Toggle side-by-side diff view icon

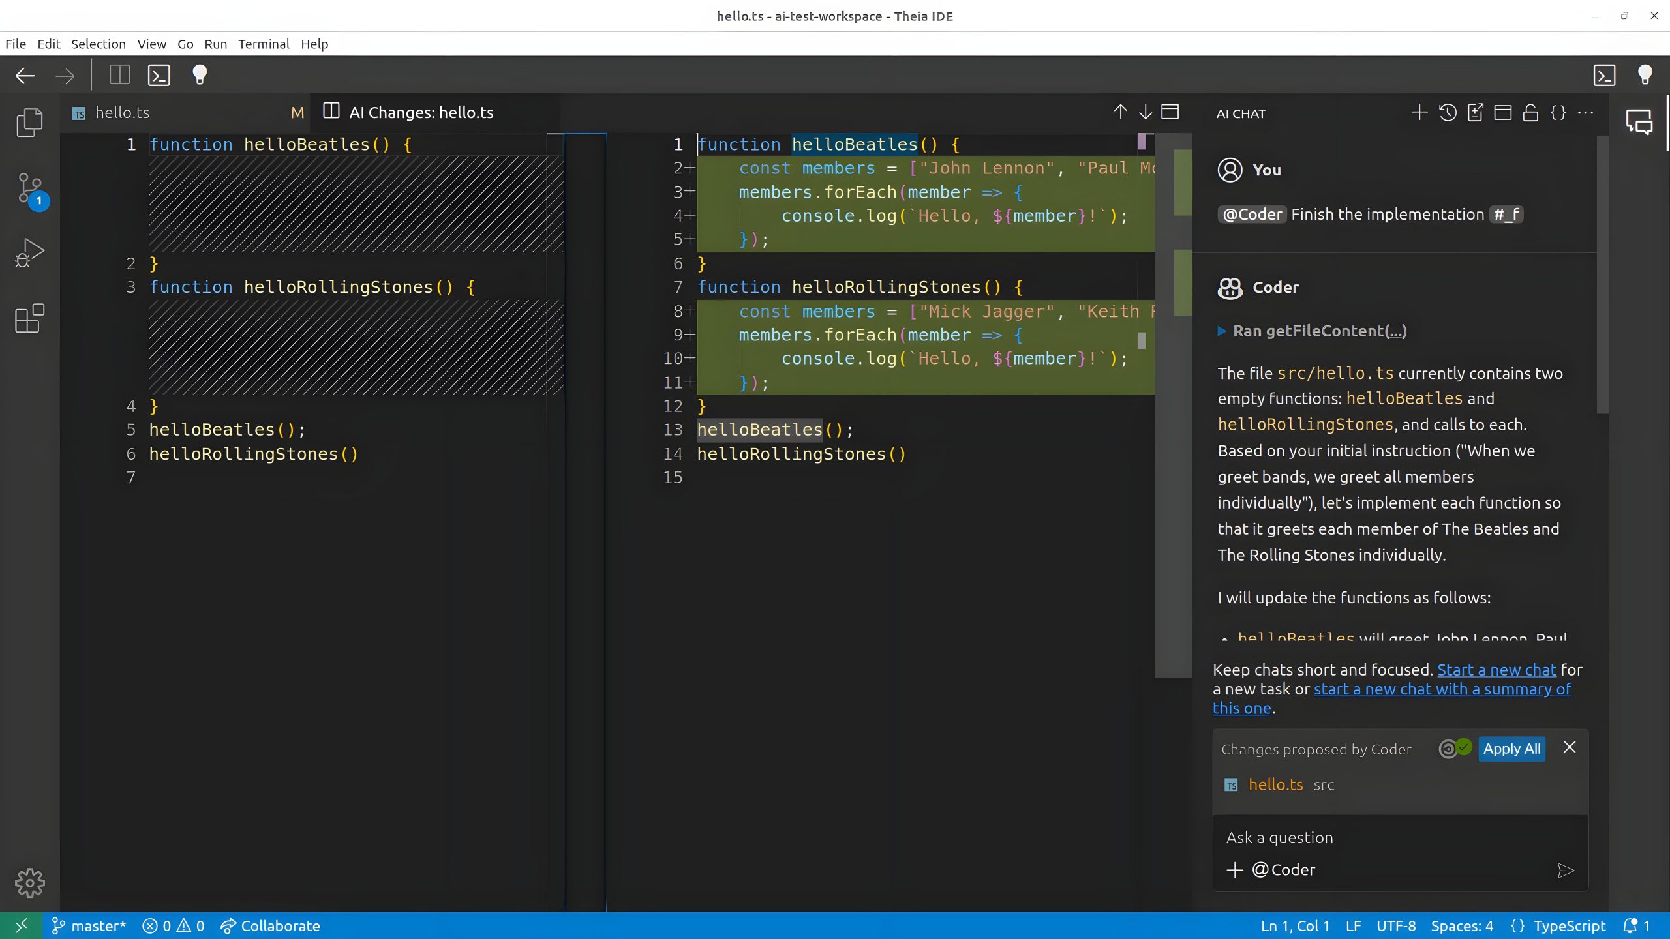[x=1170, y=112]
